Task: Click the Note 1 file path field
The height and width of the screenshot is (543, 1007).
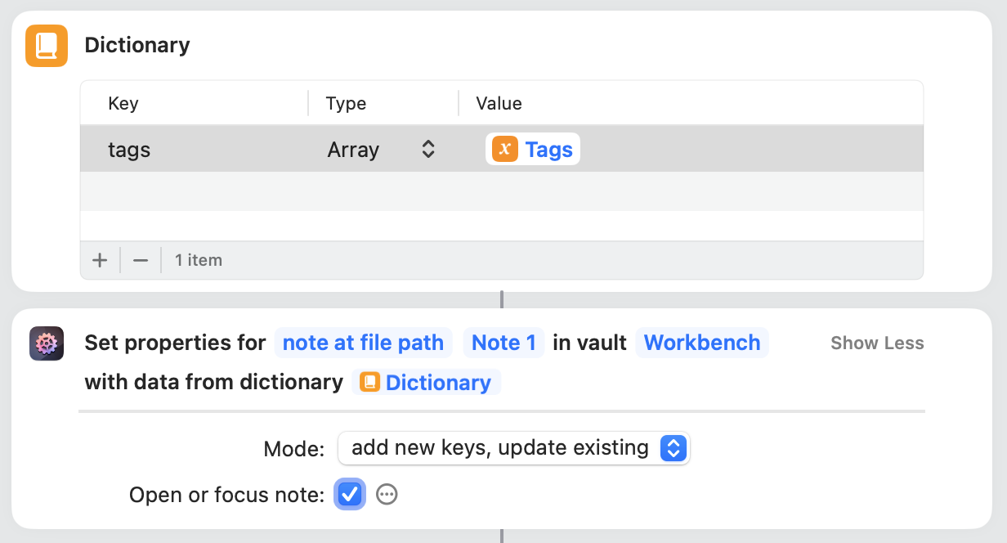Action: tap(503, 343)
